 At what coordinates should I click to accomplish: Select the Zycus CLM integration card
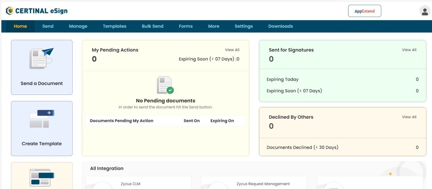(x=138, y=182)
